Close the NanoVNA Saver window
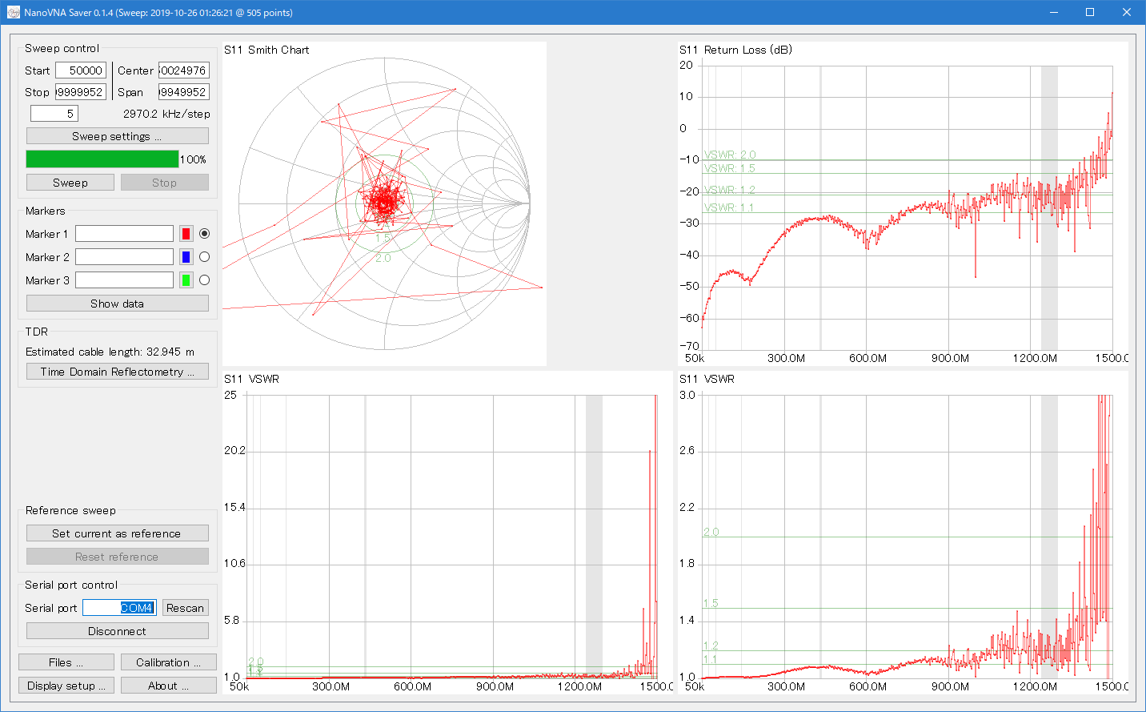Viewport: 1146px width, 712px height. click(x=1127, y=12)
